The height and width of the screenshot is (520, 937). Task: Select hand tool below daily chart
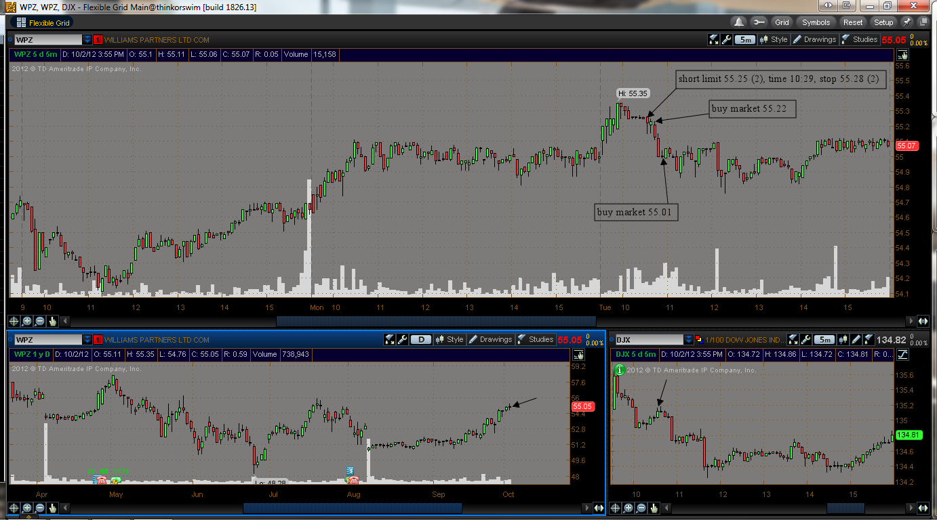pos(53,508)
